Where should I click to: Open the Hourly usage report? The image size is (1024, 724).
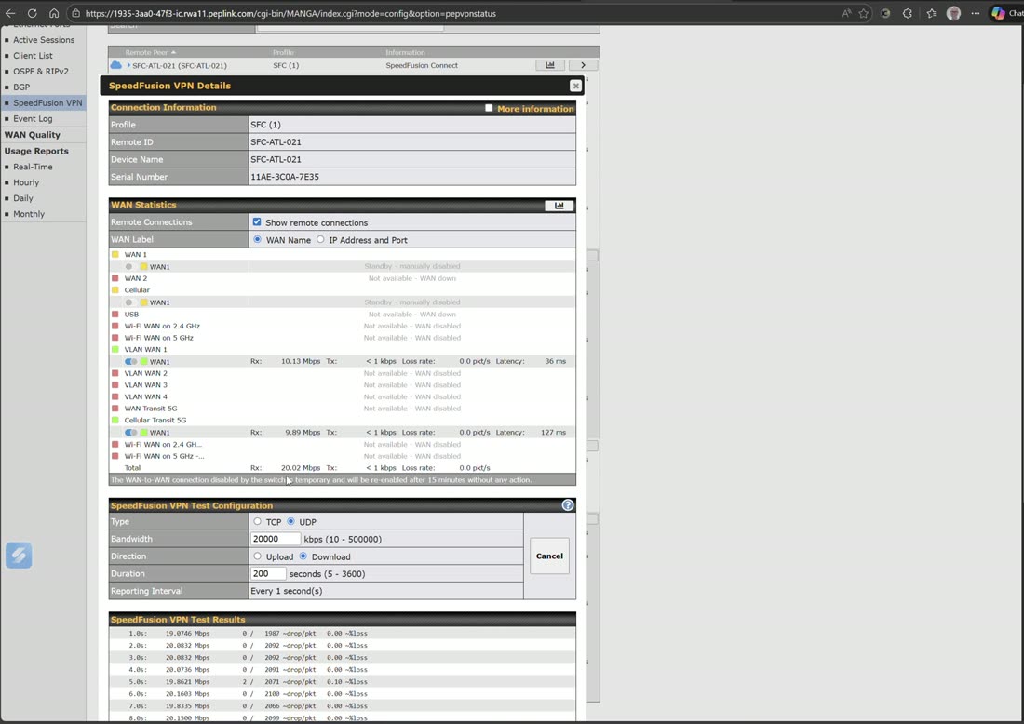26,182
